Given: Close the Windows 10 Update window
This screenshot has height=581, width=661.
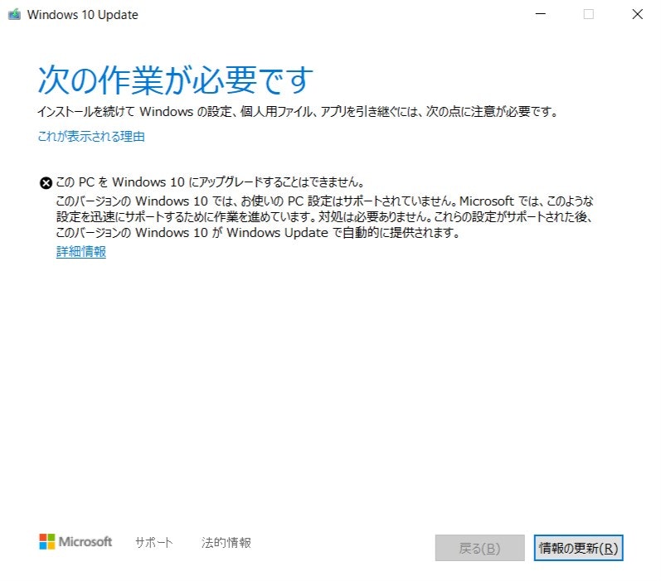Looking at the screenshot, I should [638, 14].
